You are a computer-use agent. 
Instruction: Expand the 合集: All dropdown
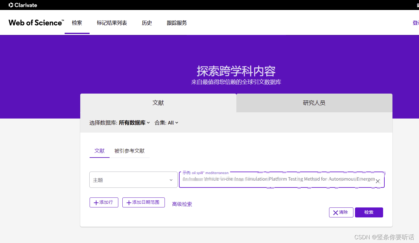pos(166,123)
